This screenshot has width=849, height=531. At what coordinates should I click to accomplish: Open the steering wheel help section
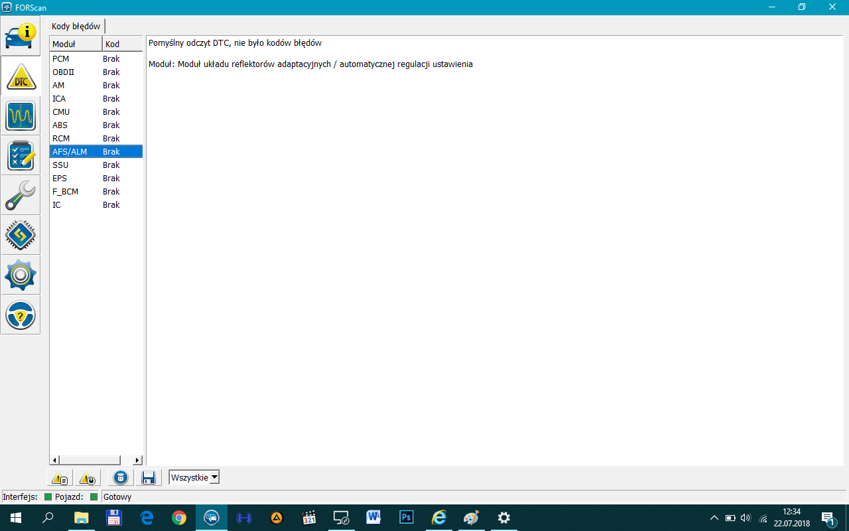click(x=21, y=315)
